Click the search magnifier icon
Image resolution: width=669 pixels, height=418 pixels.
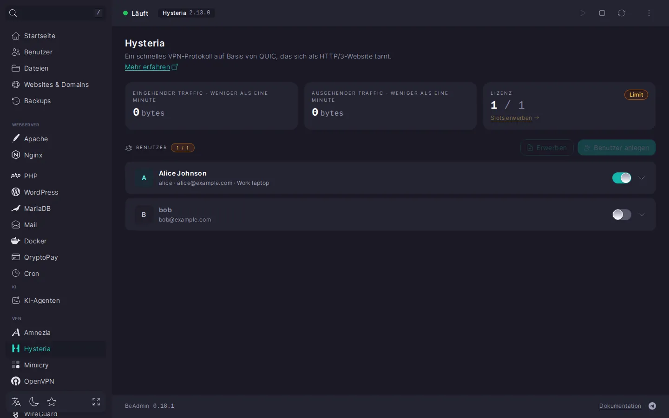coord(13,13)
